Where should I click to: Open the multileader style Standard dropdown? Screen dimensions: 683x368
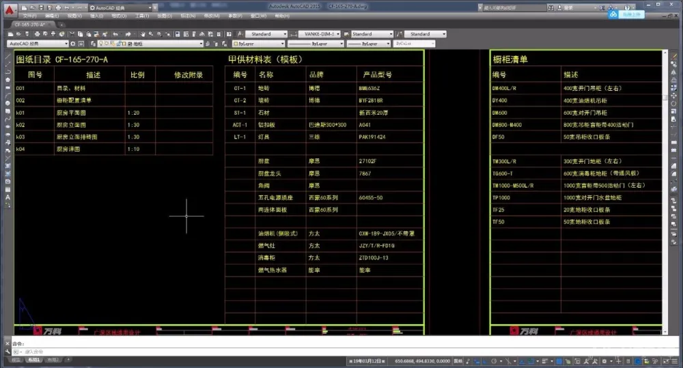click(x=425, y=34)
